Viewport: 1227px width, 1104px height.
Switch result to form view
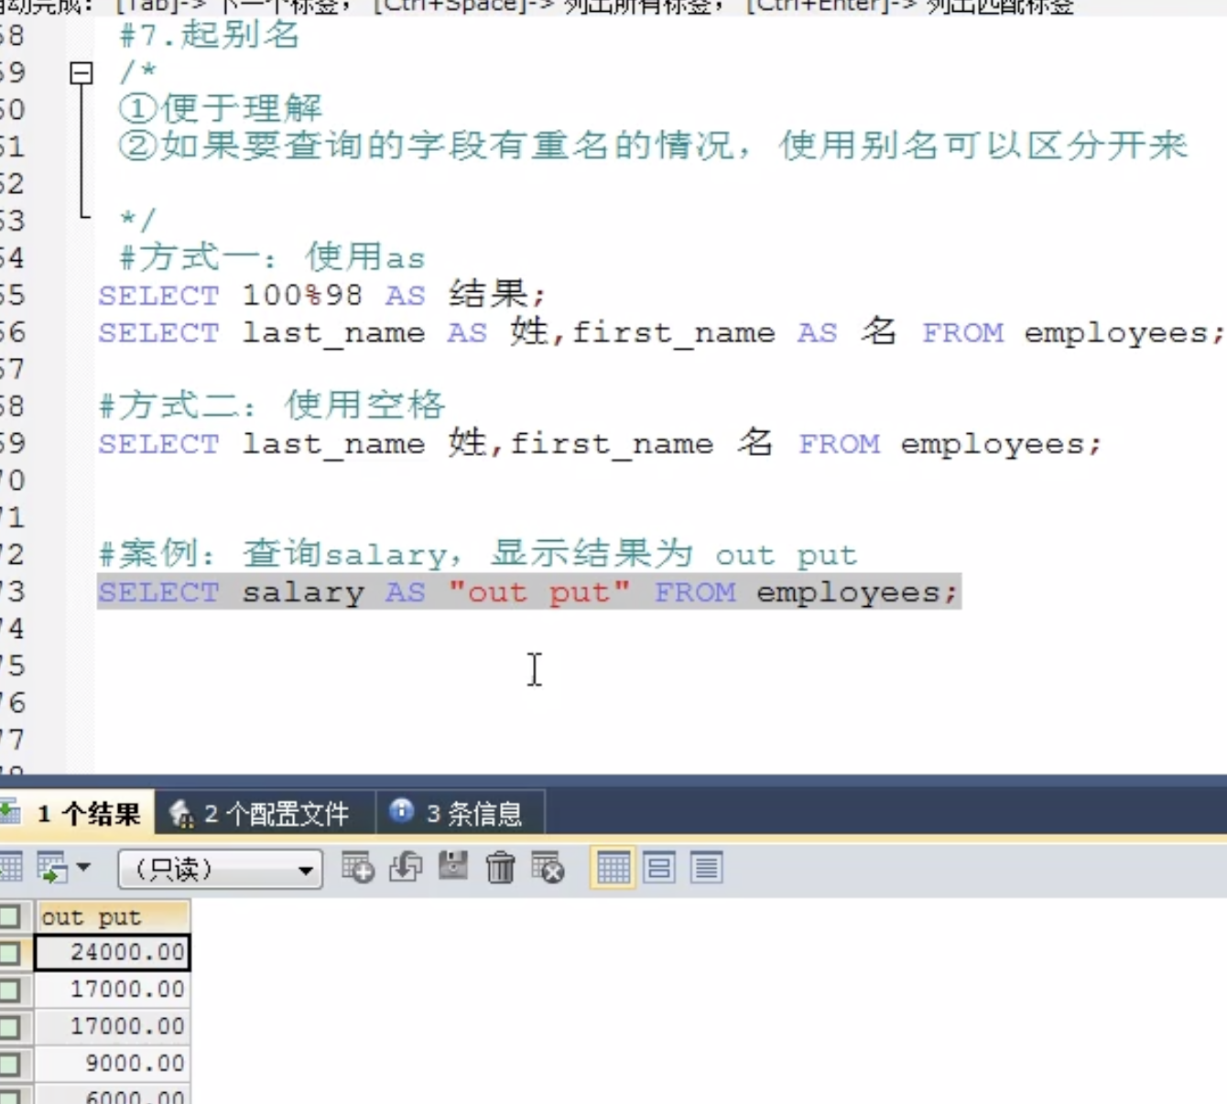pos(658,867)
